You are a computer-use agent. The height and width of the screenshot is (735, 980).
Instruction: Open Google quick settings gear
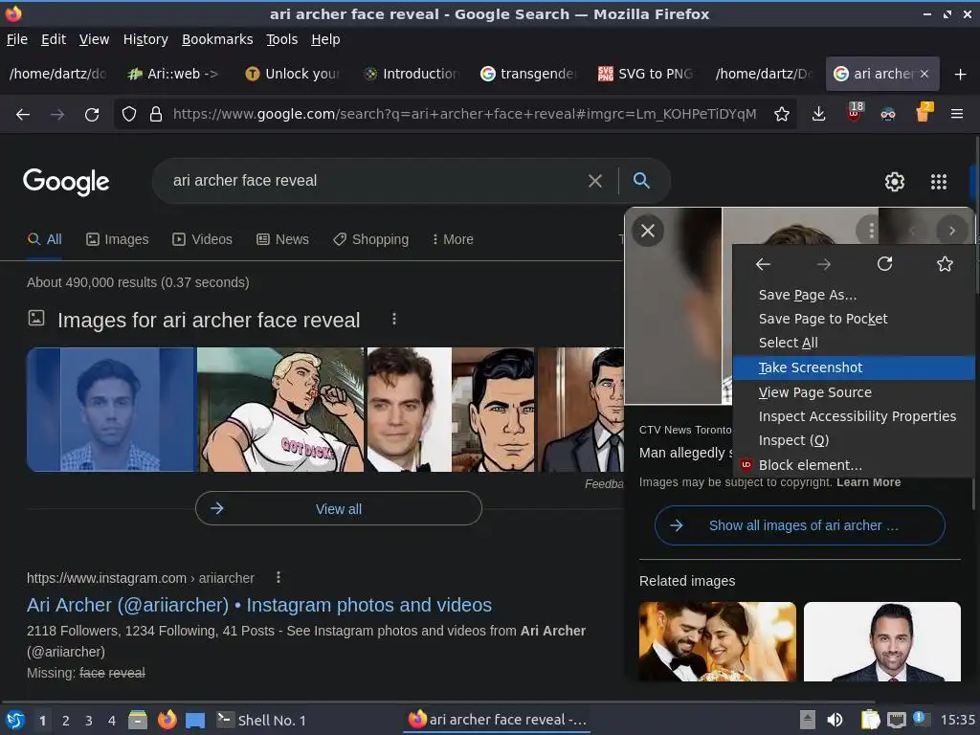(895, 182)
